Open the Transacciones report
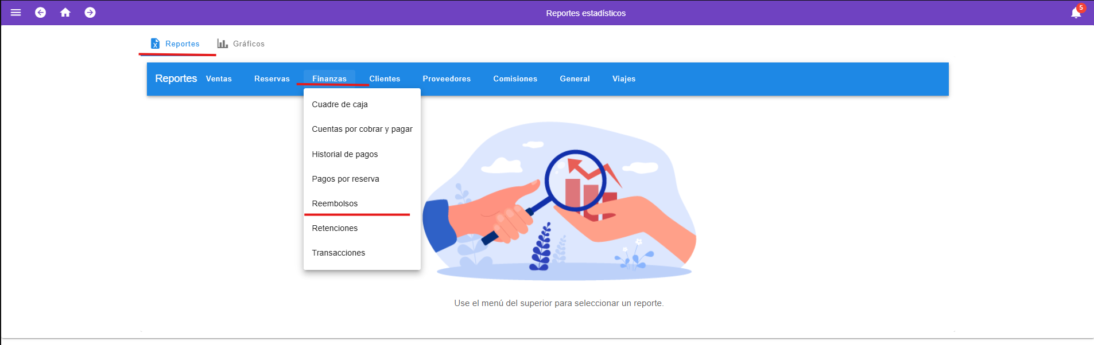 point(338,253)
